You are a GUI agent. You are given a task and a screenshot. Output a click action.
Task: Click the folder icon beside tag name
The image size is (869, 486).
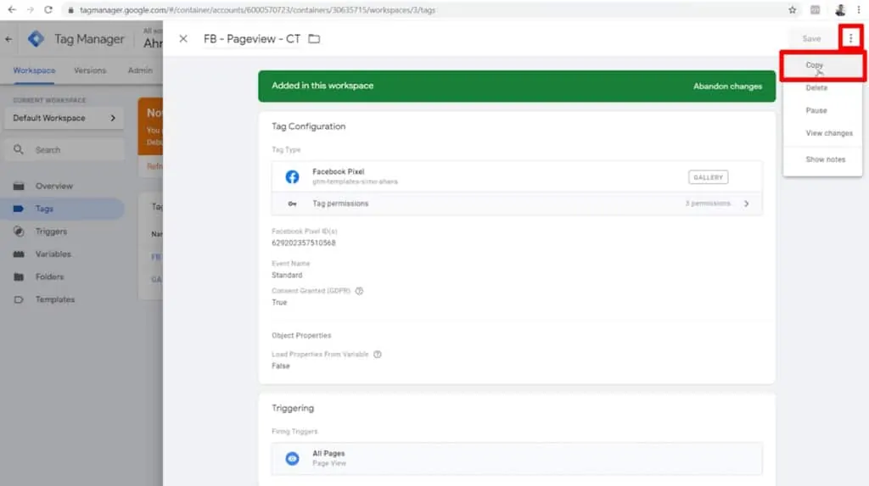(x=314, y=39)
